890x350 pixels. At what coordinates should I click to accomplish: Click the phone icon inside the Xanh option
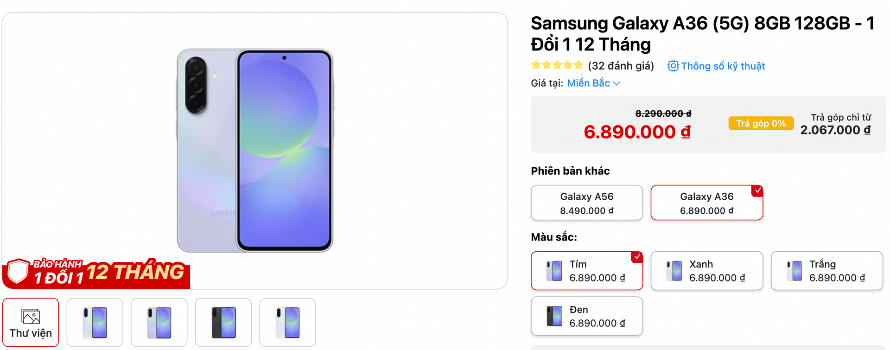pyautogui.click(x=674, y=270)
